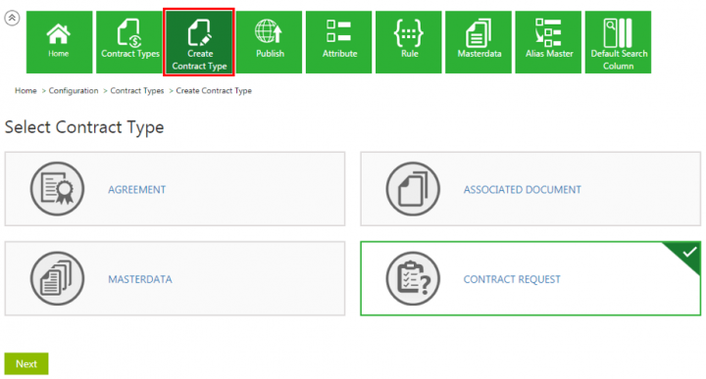706x379 pixels.
Task: Open the Publish tile
Action: tap(269, 42)
